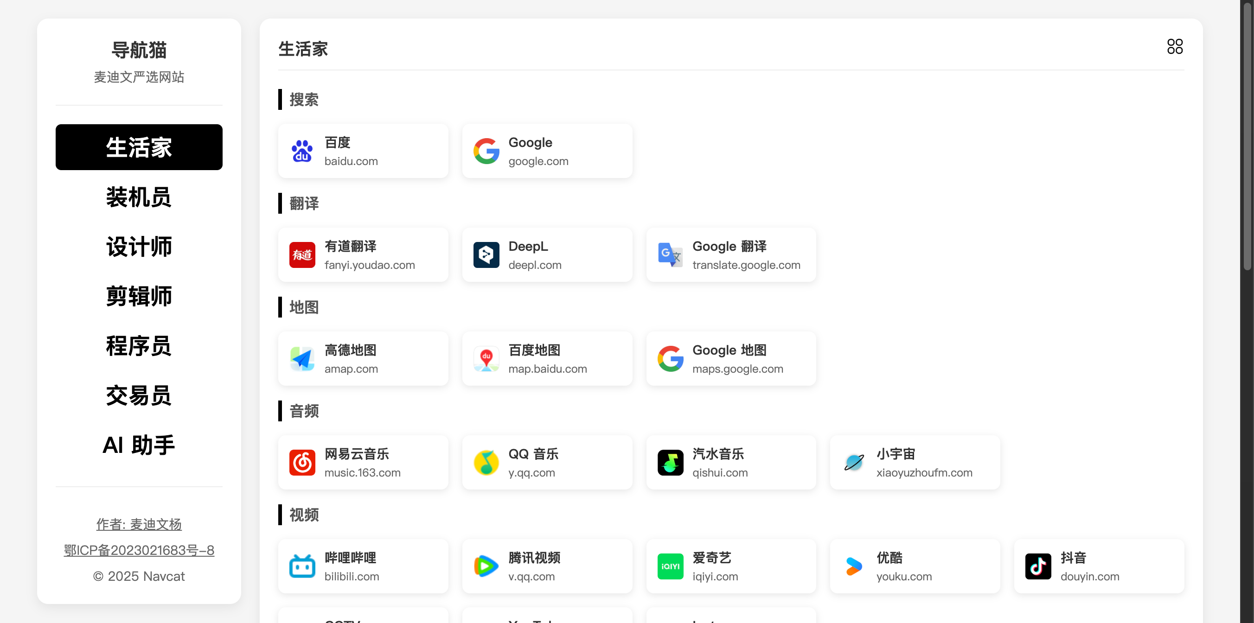Click the 翻译 section heading

[304, 203]
